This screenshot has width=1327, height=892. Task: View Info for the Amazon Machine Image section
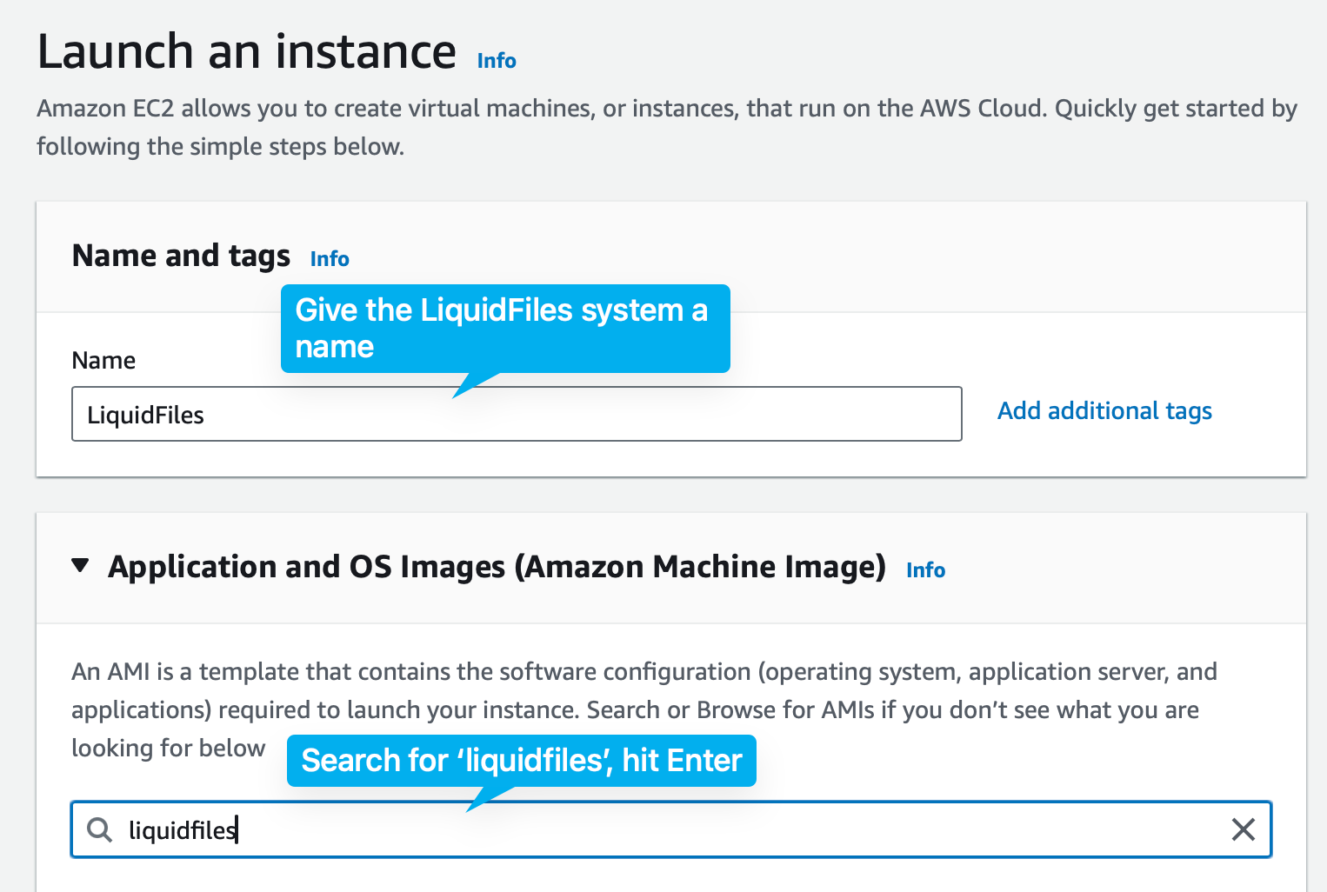coord(924,569)
